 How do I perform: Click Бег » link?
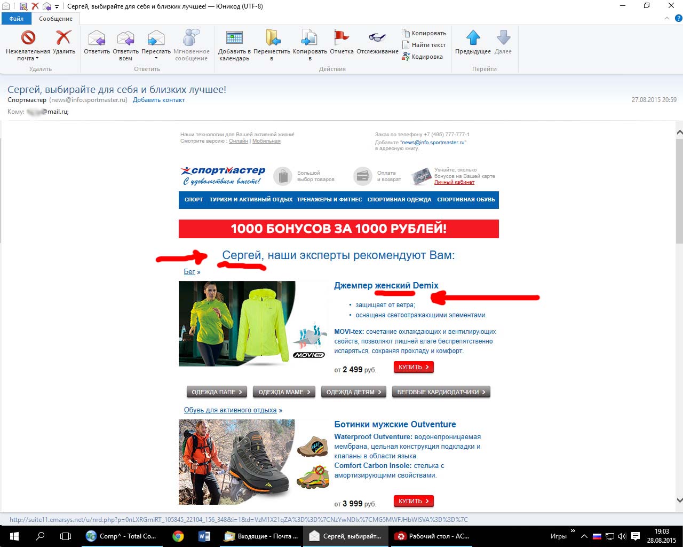(x=192, y=271)
